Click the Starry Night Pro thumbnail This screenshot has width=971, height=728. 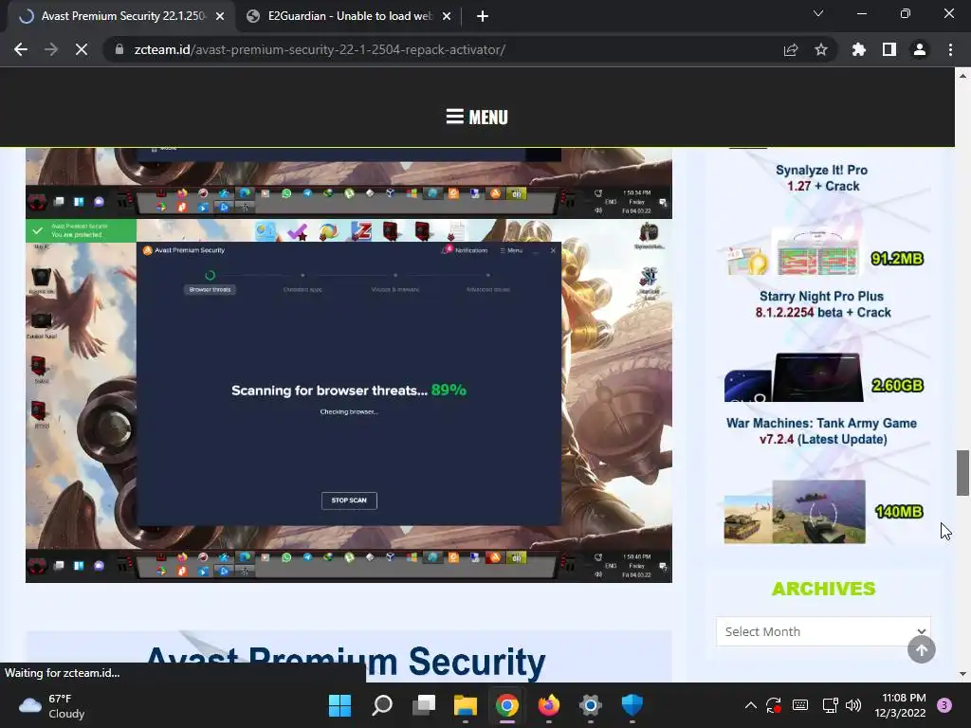(794, 377)
